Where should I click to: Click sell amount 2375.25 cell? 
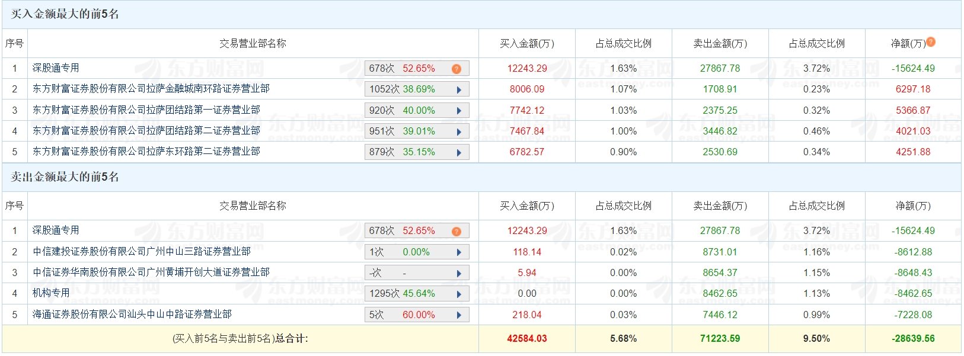[720, 111]
